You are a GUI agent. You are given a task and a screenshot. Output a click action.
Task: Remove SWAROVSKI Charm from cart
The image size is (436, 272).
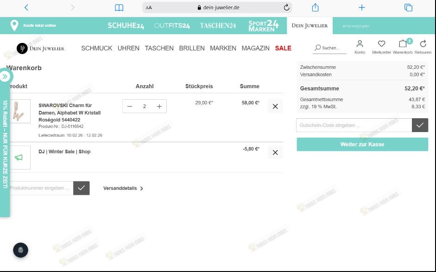pyautogui.click(x=275, y=106)
